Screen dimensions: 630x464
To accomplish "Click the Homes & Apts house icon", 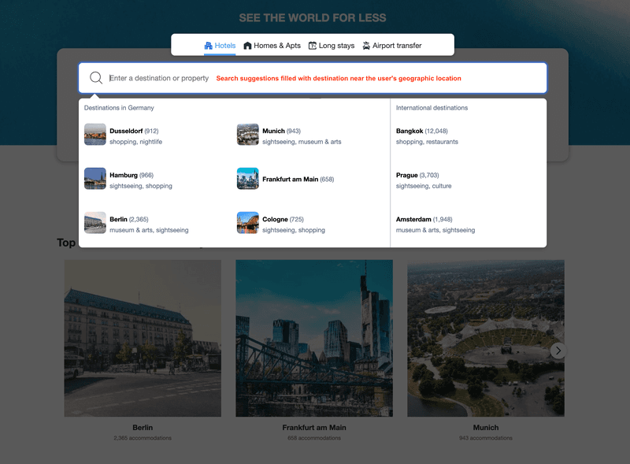I will pos(247,46).
